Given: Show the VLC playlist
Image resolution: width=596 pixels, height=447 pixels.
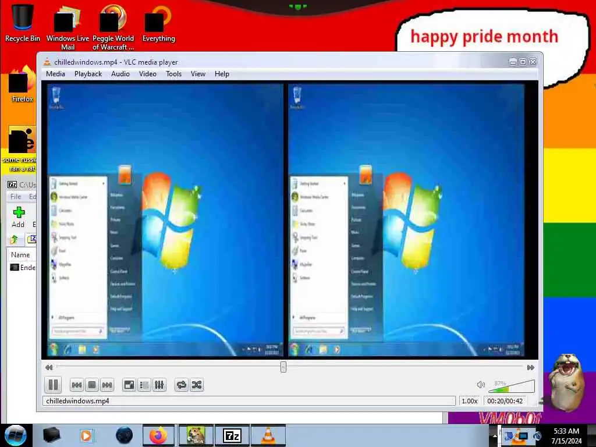Looking at the screenshot, I should tap(144, 385).
